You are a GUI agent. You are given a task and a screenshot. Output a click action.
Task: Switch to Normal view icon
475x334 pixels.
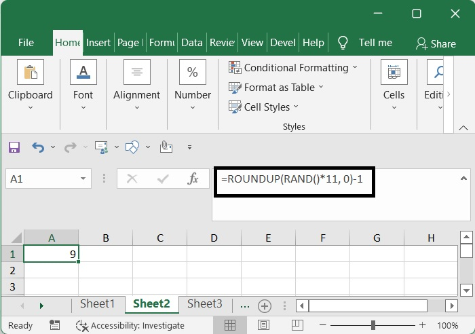230,325
